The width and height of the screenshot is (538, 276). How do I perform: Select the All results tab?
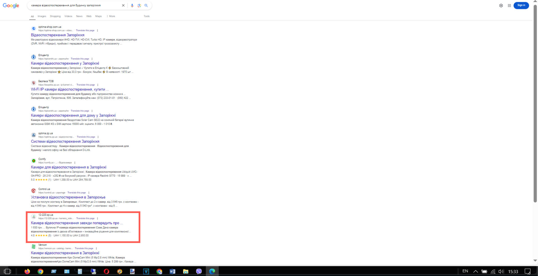32,17
